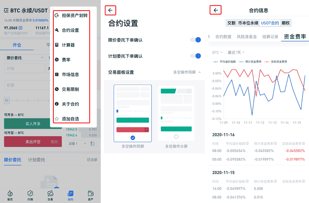This screenshot has height=203, width=309.
Task: Click the 关于合约 info icon
Action: pos(57,104)
